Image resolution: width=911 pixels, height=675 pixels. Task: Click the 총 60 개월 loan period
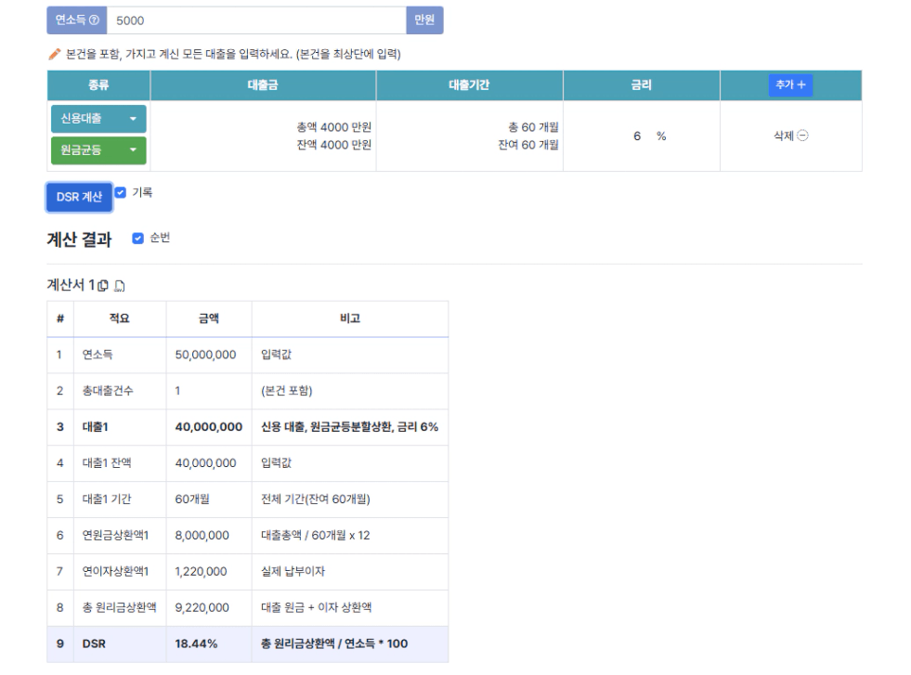(533, 127)
